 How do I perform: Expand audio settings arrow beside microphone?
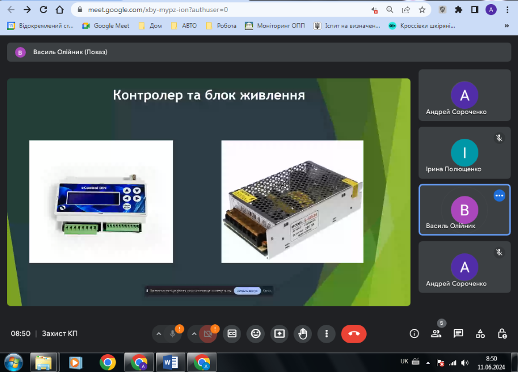tap(159, 333)
